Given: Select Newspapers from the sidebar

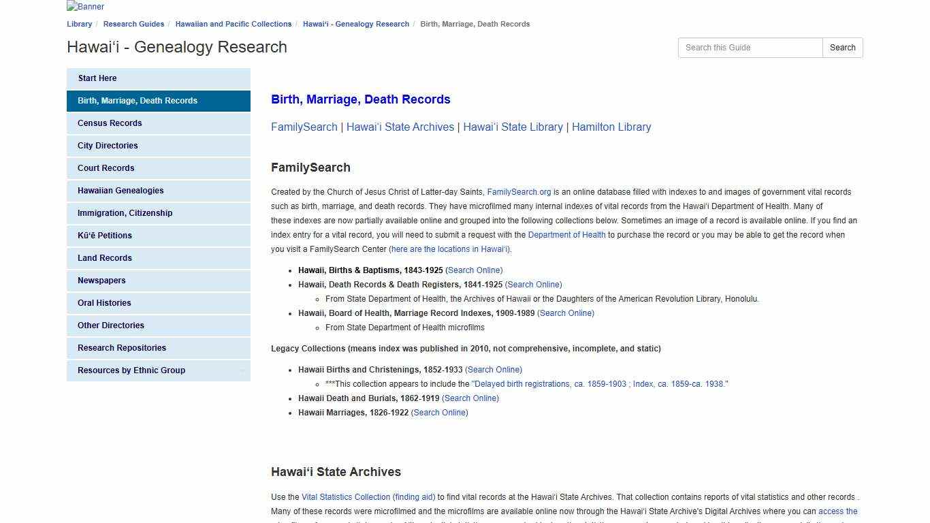Looking at the screenshot, I should click(101, 281).
